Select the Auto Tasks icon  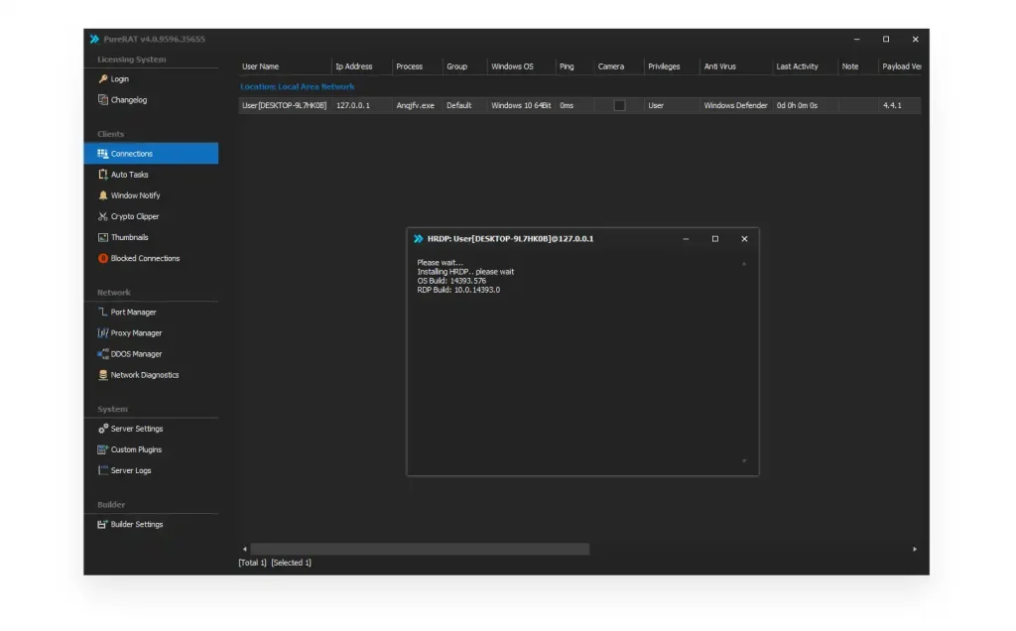(x=103, y=175)
